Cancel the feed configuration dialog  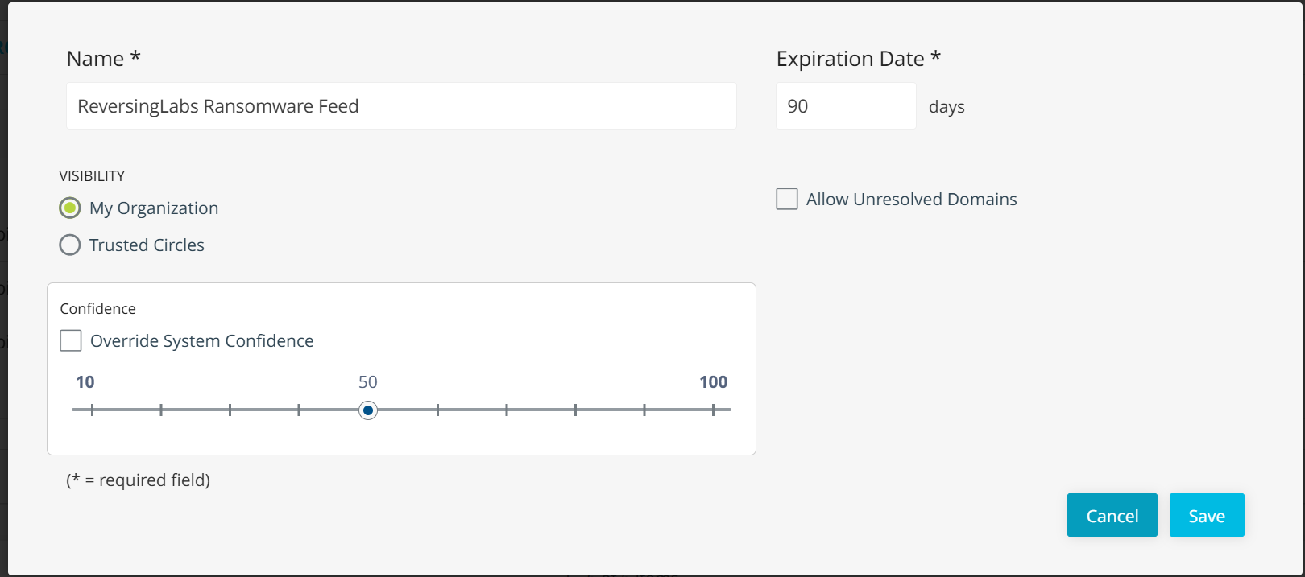pyautogui.click(x=1112, y=515)
